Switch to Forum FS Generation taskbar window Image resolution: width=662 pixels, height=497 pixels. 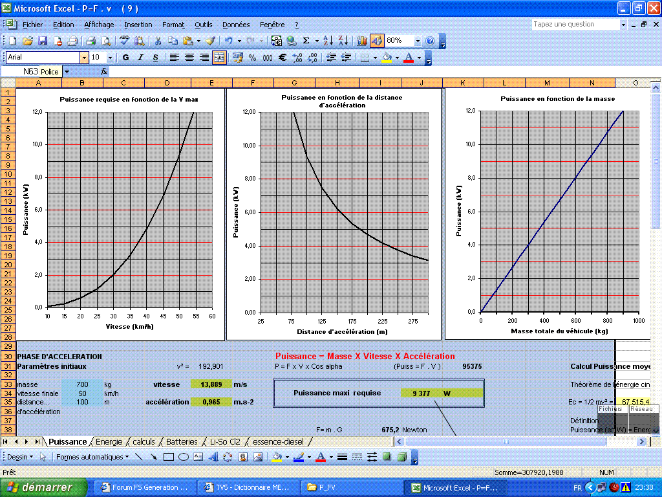pos(145,487)
